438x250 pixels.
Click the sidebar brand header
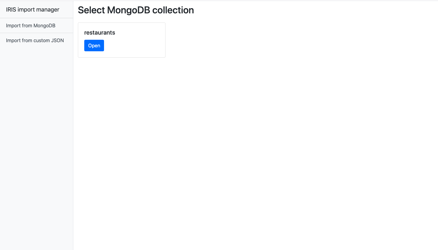(x=33, y=9)
